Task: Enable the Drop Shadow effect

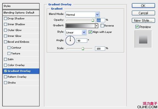Action: tap(5, 18)
